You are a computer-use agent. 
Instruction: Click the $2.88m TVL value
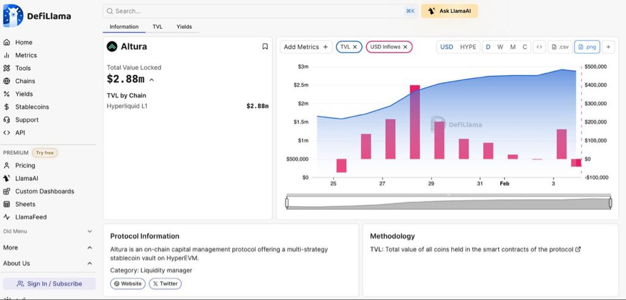(x=125, y=79)
